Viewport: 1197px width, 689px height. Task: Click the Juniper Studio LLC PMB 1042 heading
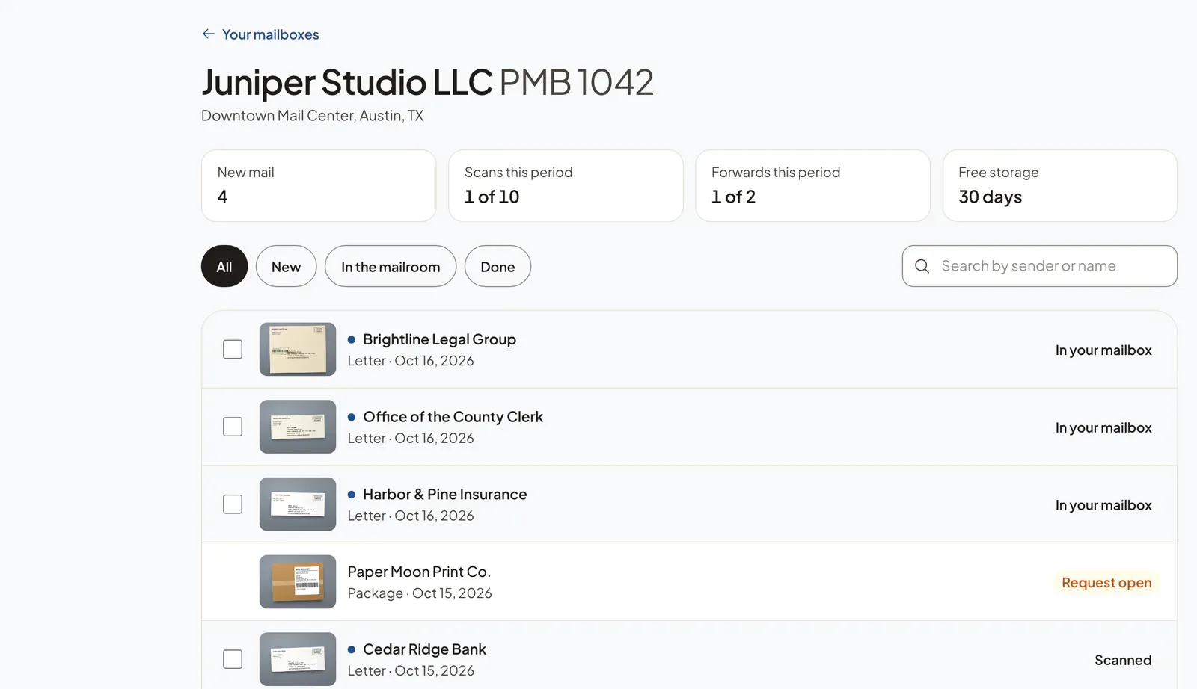click(427, 82)
